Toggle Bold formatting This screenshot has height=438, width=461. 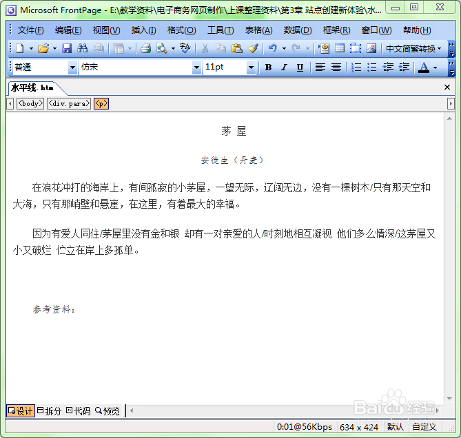[268, 67]
